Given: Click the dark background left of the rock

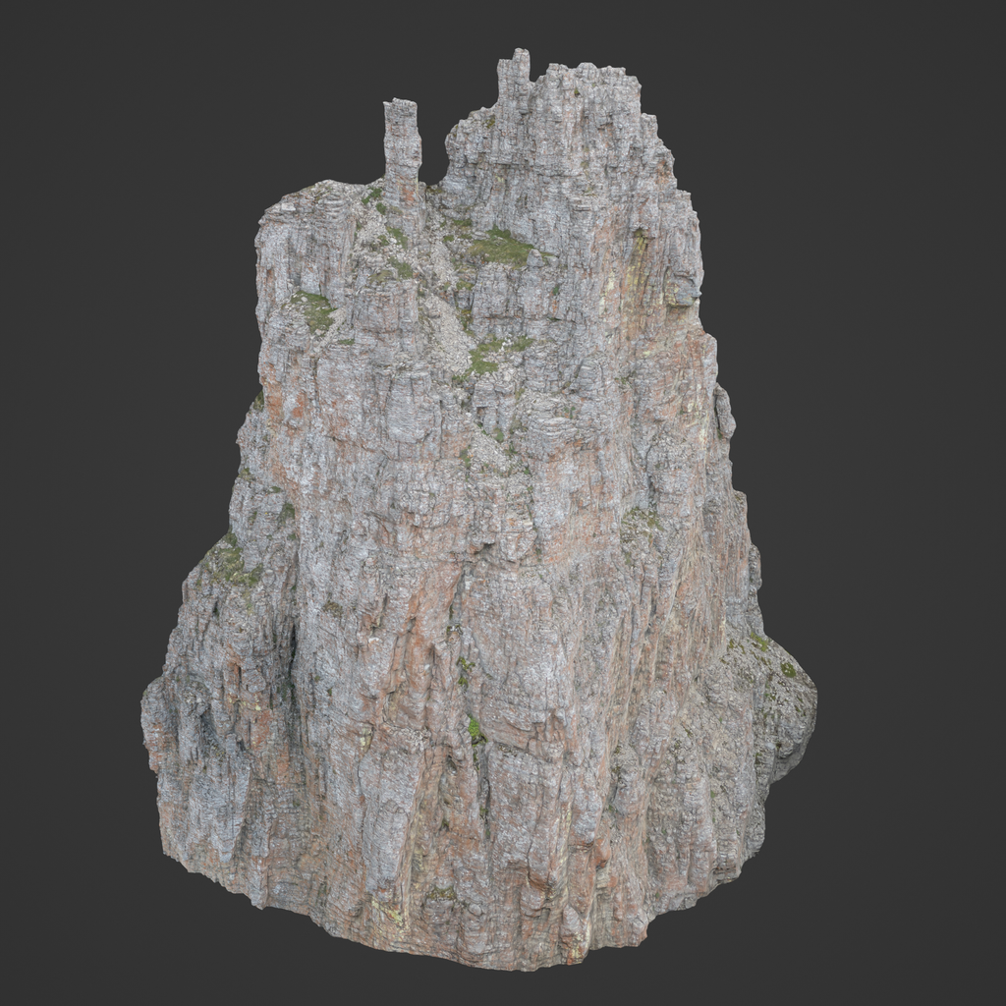Looking at the screenshot, I should [79, 491].
